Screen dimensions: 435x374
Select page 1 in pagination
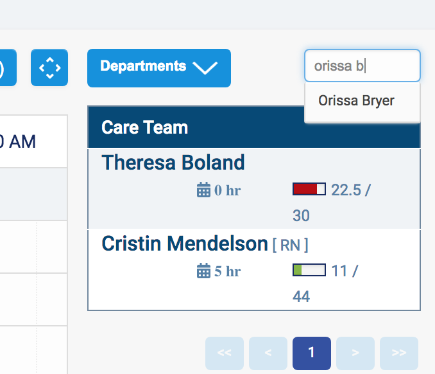coord(312,352)
